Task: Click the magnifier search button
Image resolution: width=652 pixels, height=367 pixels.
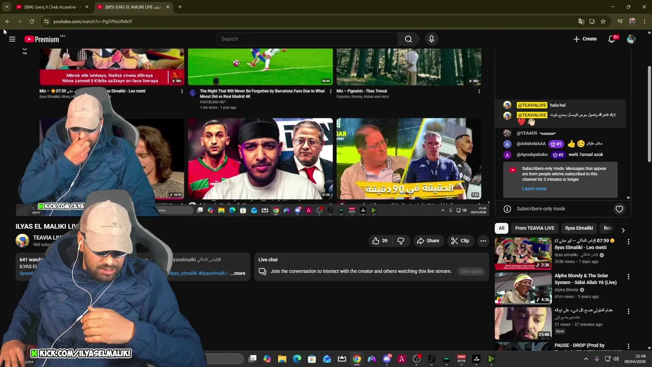Action: pyautogui.click(x=409, y=39)
